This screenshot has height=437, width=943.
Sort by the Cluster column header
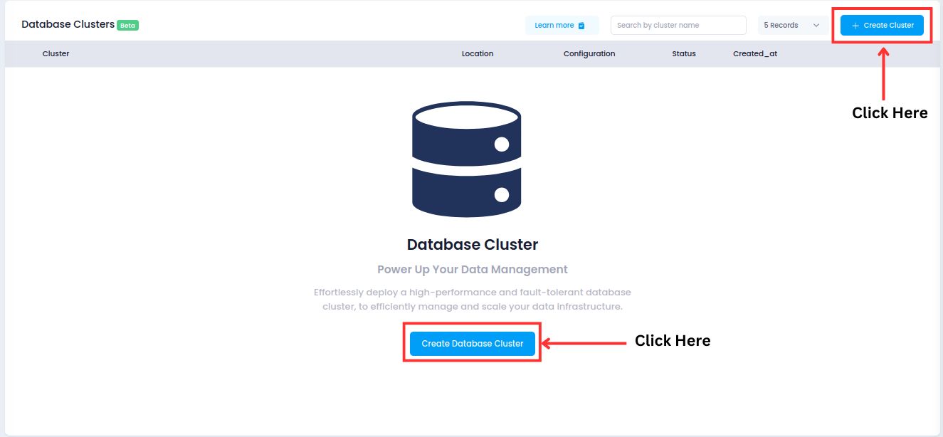coord(56,53)
